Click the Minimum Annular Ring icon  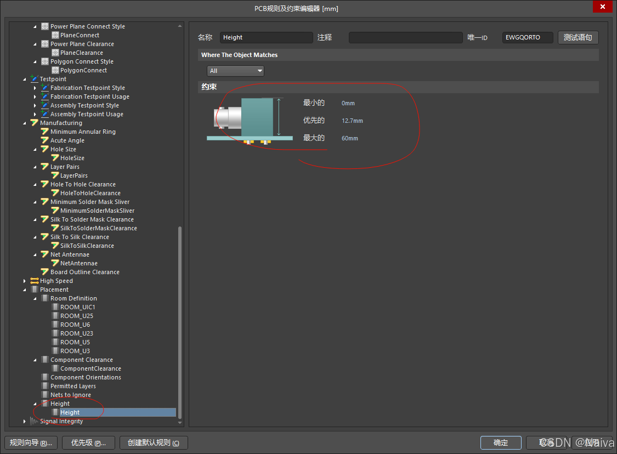pyautogui.click(x=45, y=132)
